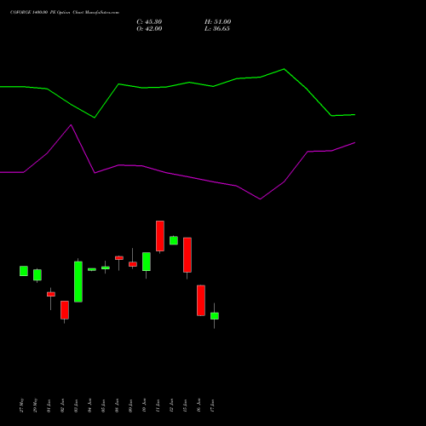426x426 pixels.
Task: Select the open value O: 42.00
Action: pyautogui.click(x=149, y=29)
